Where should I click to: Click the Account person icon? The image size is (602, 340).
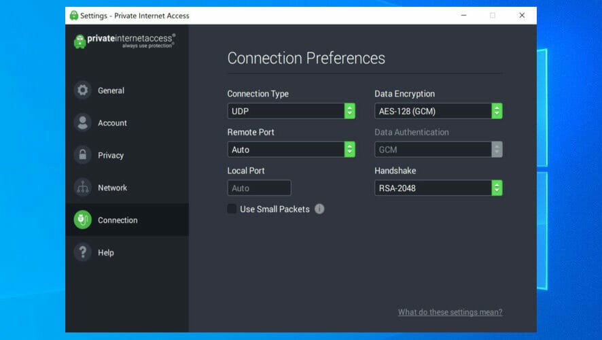(x=83, y=123)
